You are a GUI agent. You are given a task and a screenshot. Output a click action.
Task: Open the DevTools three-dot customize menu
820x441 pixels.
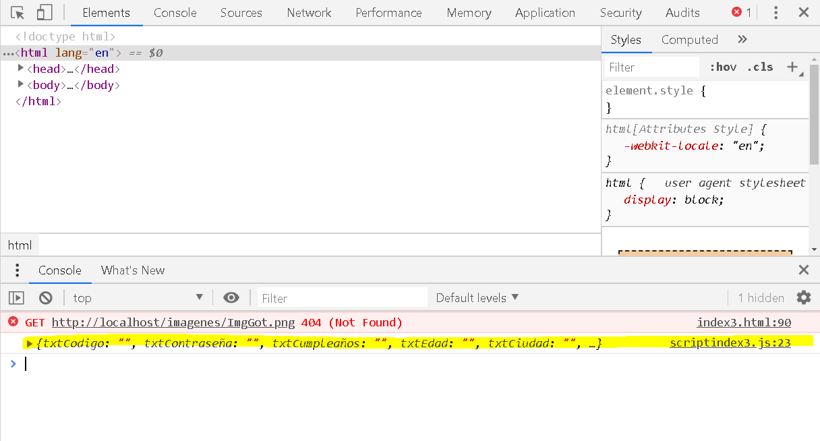776,13
